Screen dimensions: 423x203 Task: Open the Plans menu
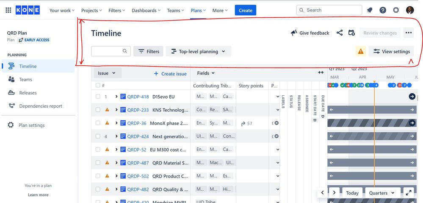pos(198,10)
